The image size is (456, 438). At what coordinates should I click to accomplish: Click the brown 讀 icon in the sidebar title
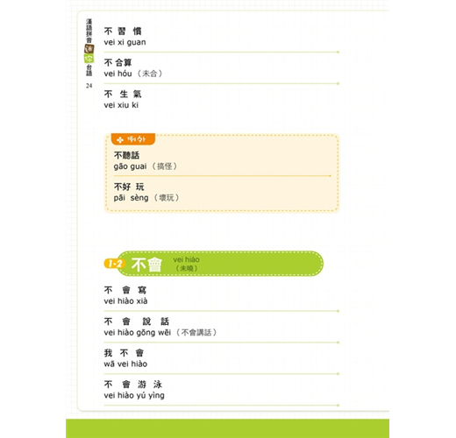click(x=89, y=48)
